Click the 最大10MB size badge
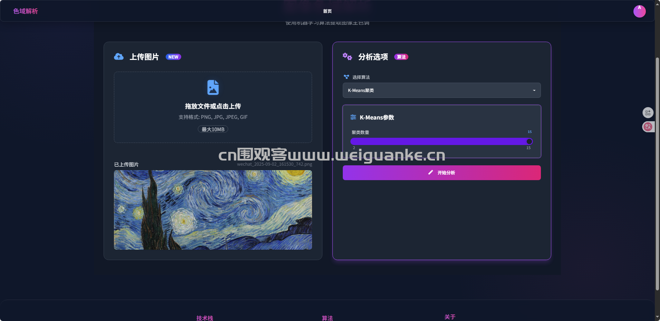Screen dimensions: 660x321 point(213,129)
